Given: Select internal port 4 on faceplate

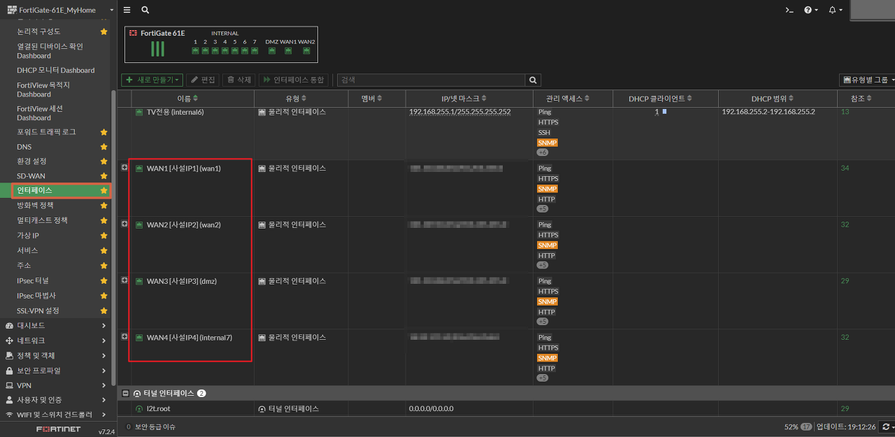Looking at the screenshot, I should click(225, 51).
